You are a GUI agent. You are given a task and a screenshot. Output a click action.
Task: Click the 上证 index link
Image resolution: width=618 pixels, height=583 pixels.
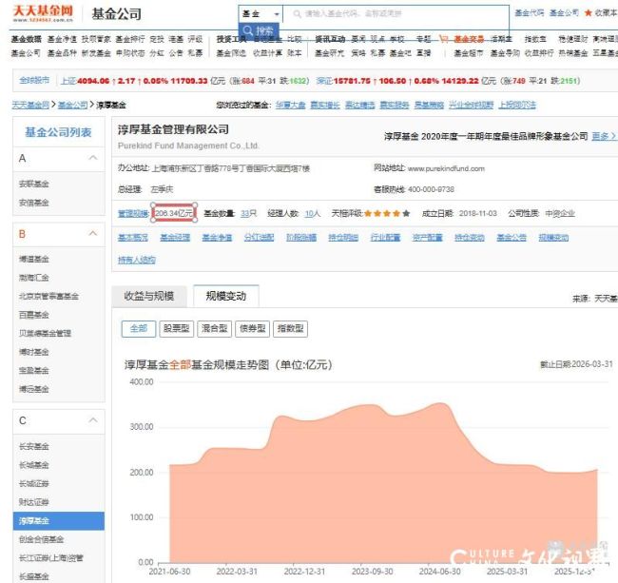(68, 81)
